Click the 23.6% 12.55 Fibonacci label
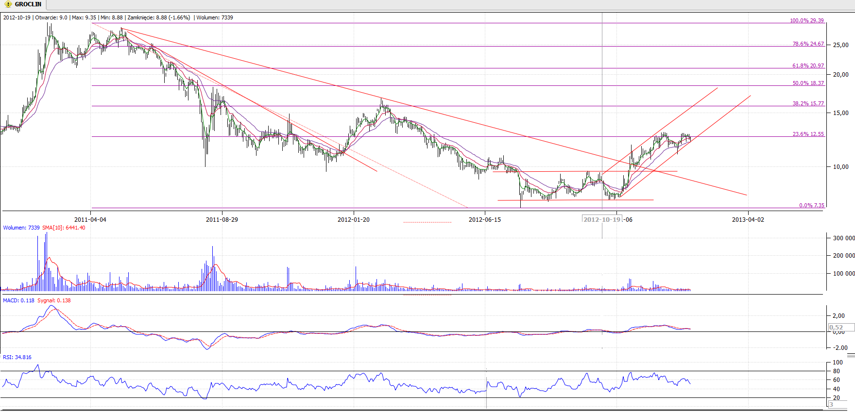The image size is (855, 412). [808, 134]
